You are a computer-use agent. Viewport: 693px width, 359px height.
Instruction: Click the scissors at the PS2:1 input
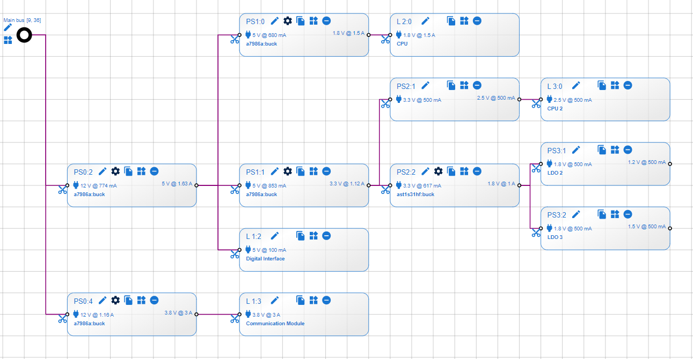click(x=385, y=104)
